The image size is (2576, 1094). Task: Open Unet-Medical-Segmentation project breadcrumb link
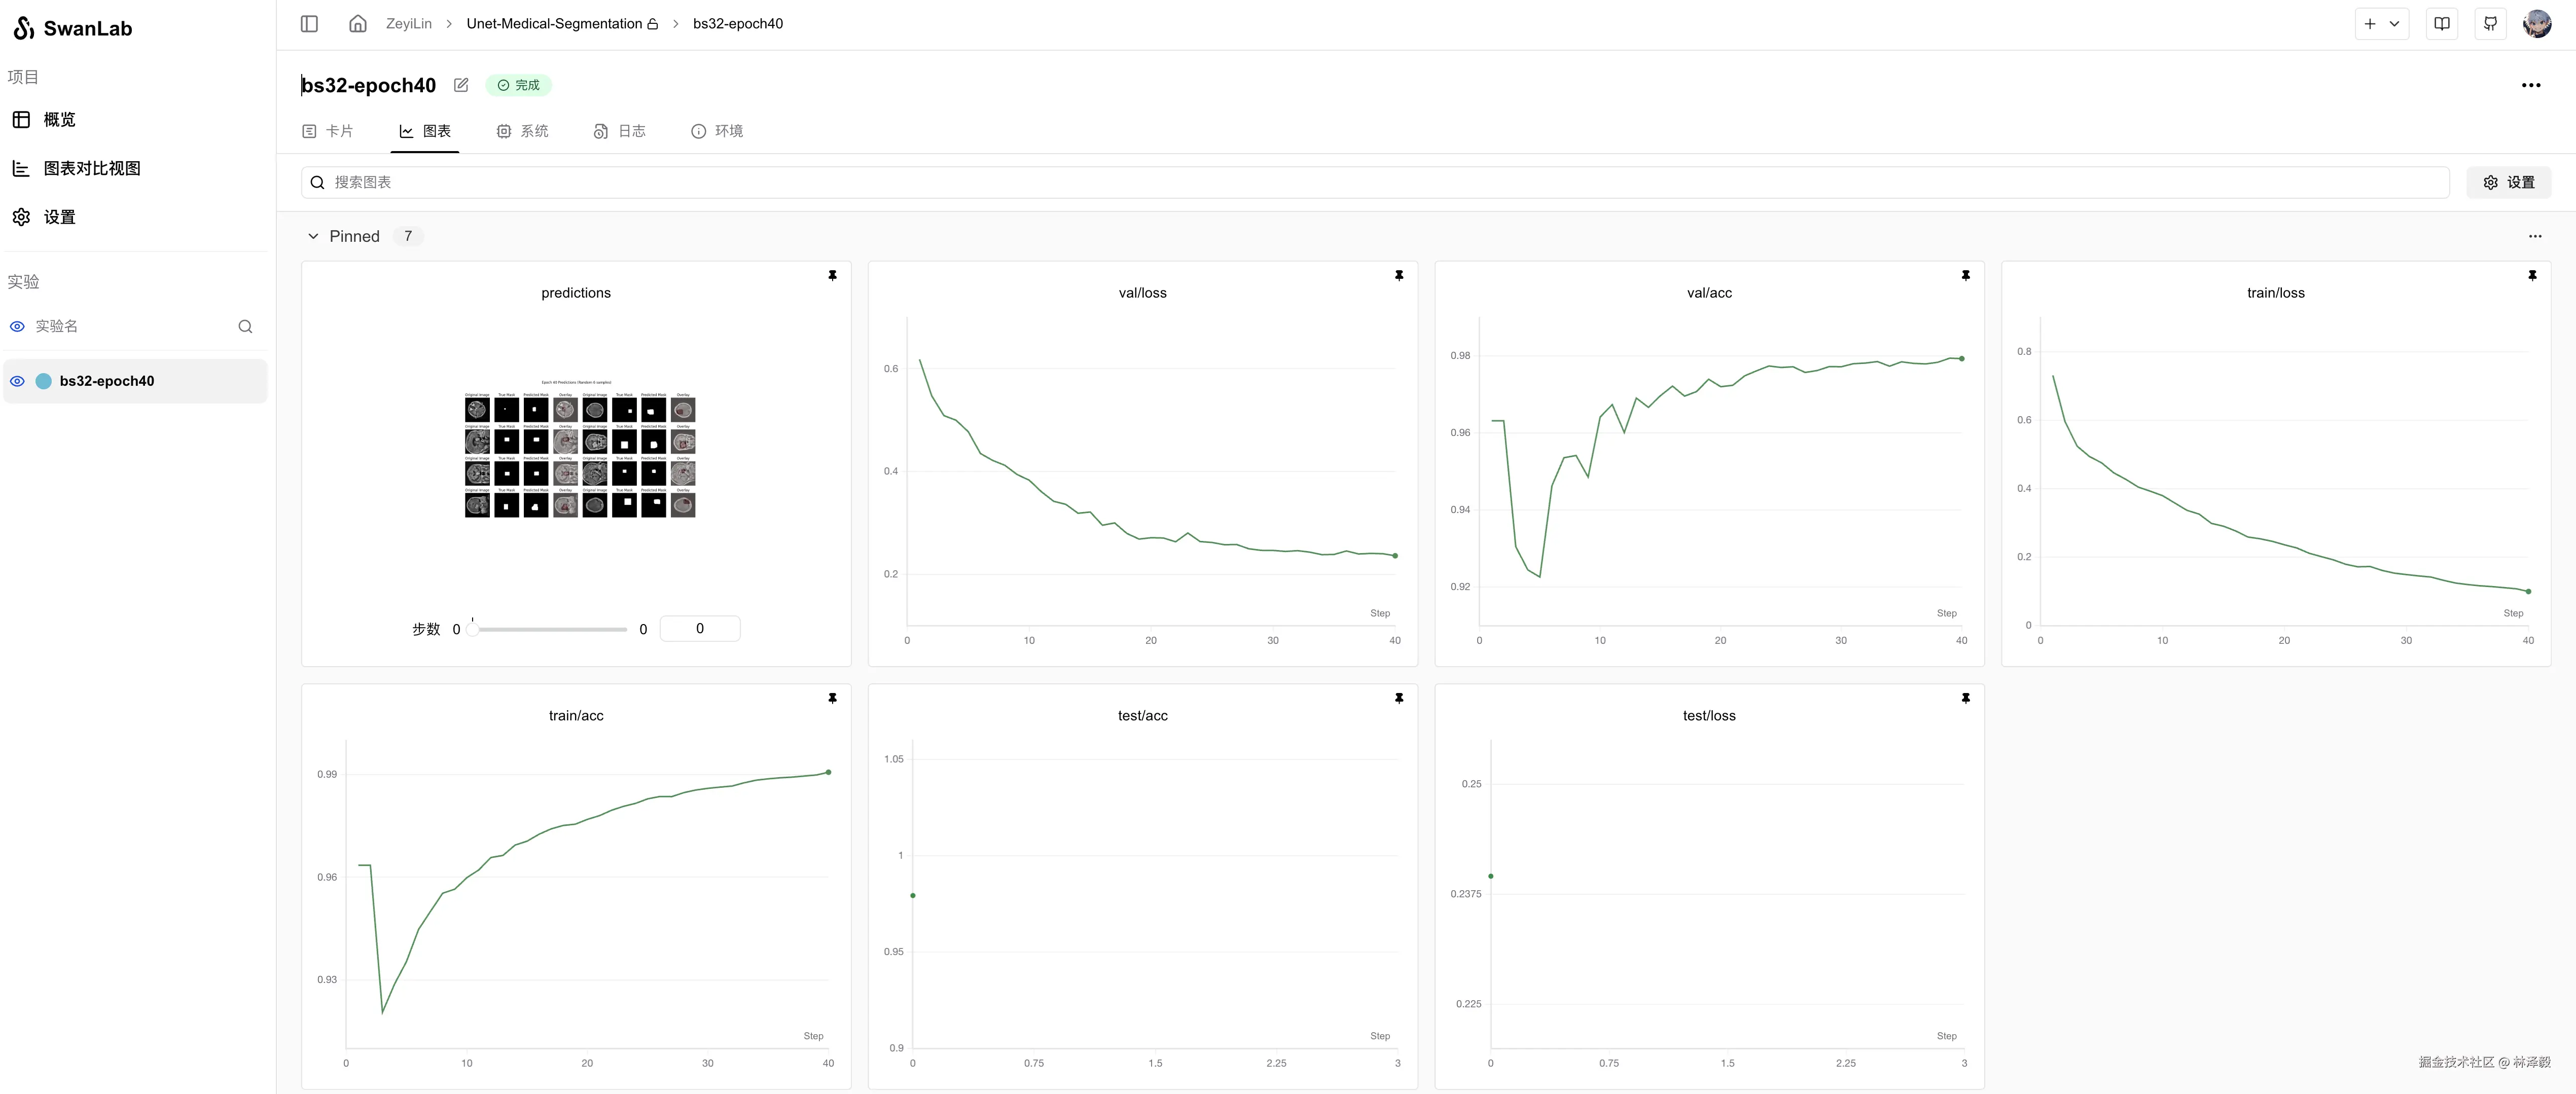click(554, 23)
